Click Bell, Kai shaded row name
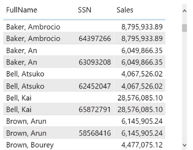The height and width of the screenshot is (150, 193). (x=19, y=110)
